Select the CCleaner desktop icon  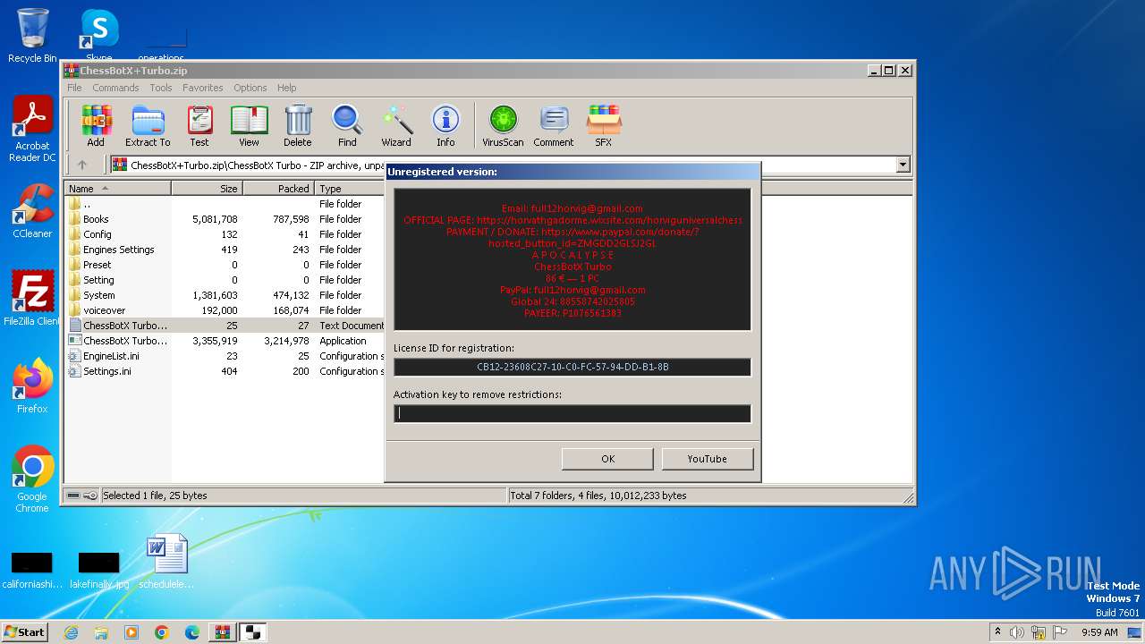32,211
